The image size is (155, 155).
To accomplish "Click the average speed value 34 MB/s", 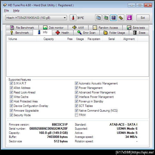I will point(131,137).
